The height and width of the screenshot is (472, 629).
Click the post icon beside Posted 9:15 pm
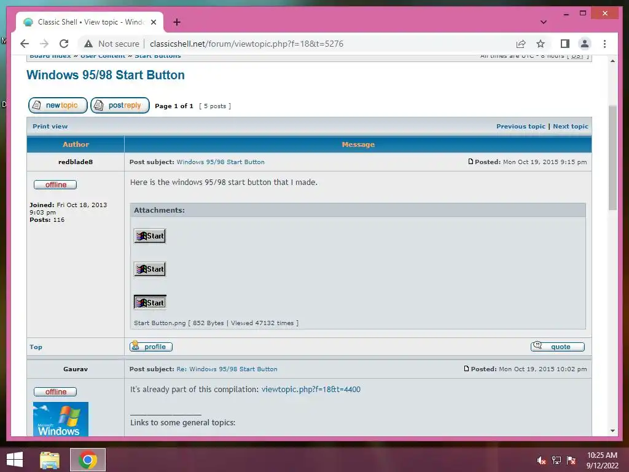[x=471, y=162]
